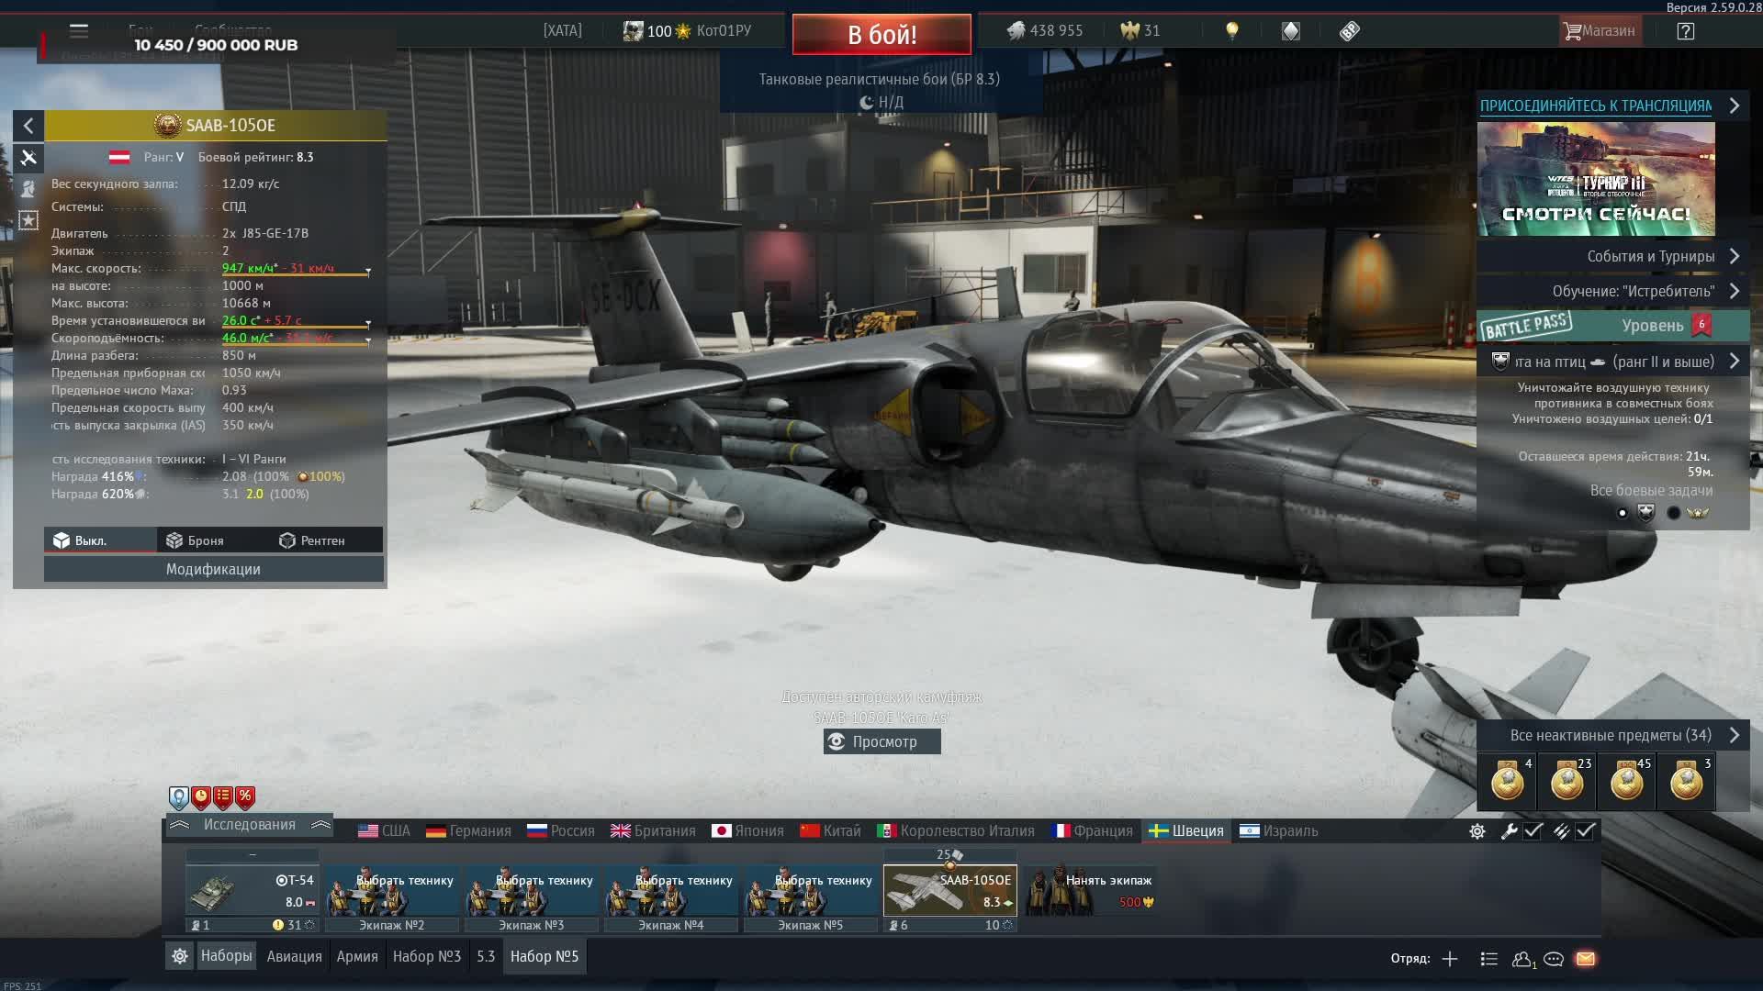Select the first battle task page dot
The height and width of the screenshot is (991, 1763).
[x=1623, y=513]
